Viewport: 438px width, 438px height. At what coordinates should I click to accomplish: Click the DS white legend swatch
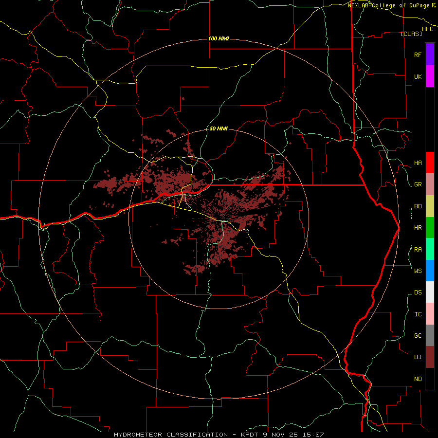pyautogui.click(x=430, y=292)
